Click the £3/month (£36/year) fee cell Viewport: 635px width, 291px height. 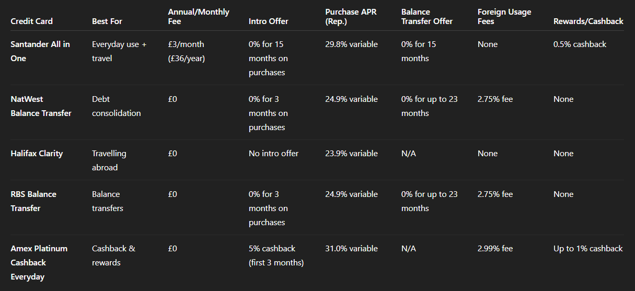tap(187, 51)
